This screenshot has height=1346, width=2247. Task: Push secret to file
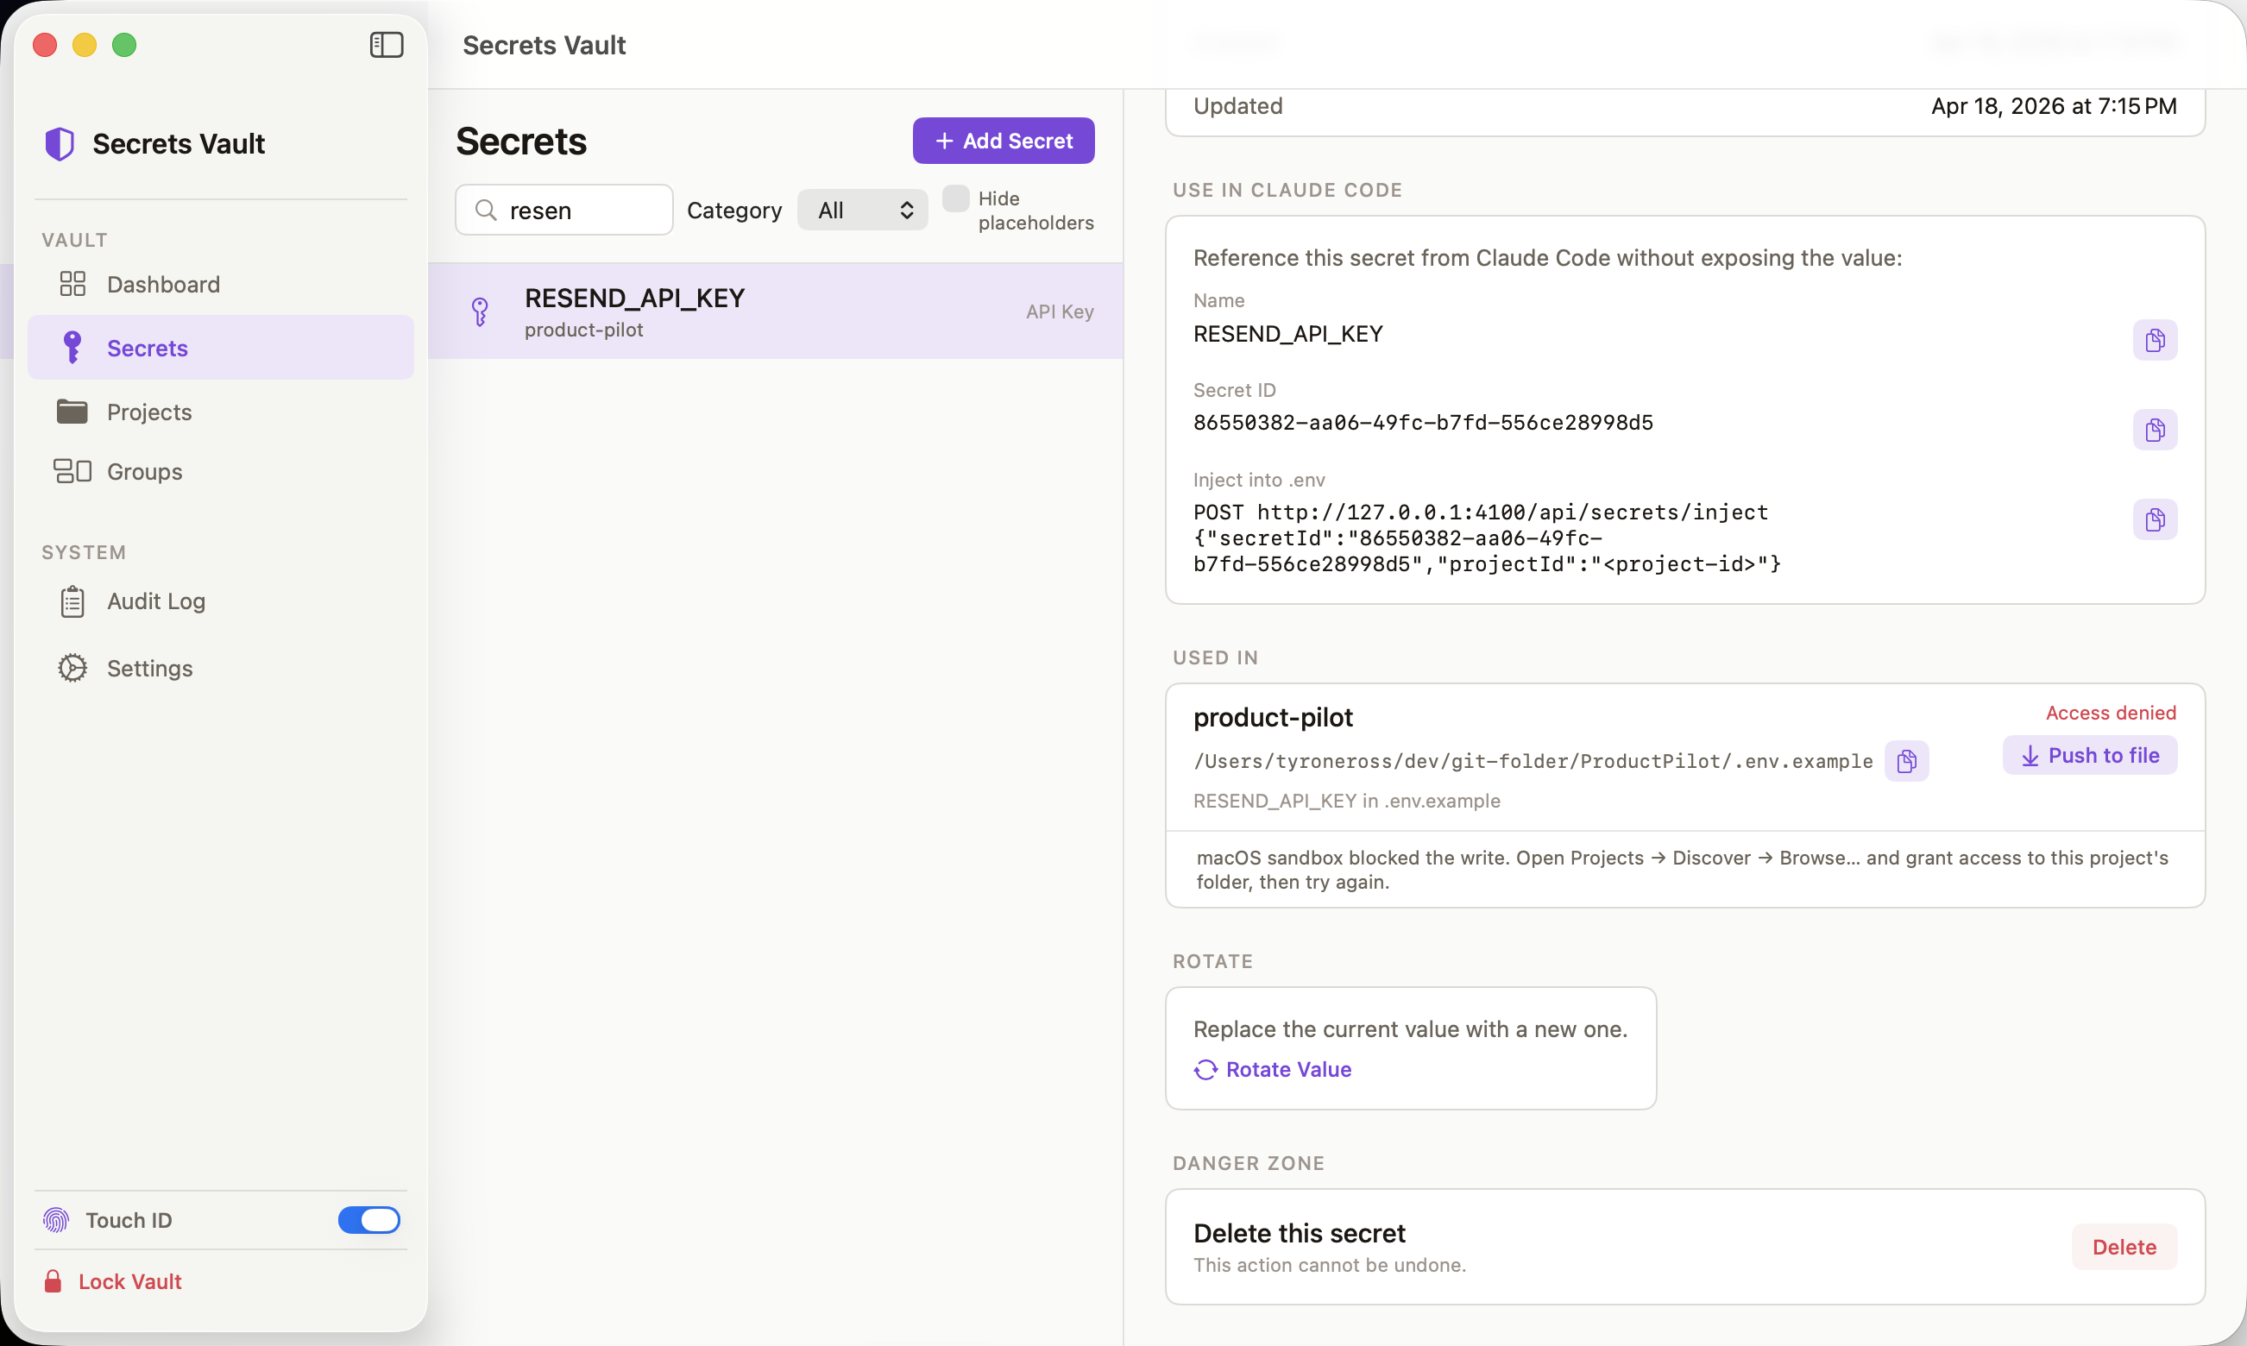(2090, 756)
